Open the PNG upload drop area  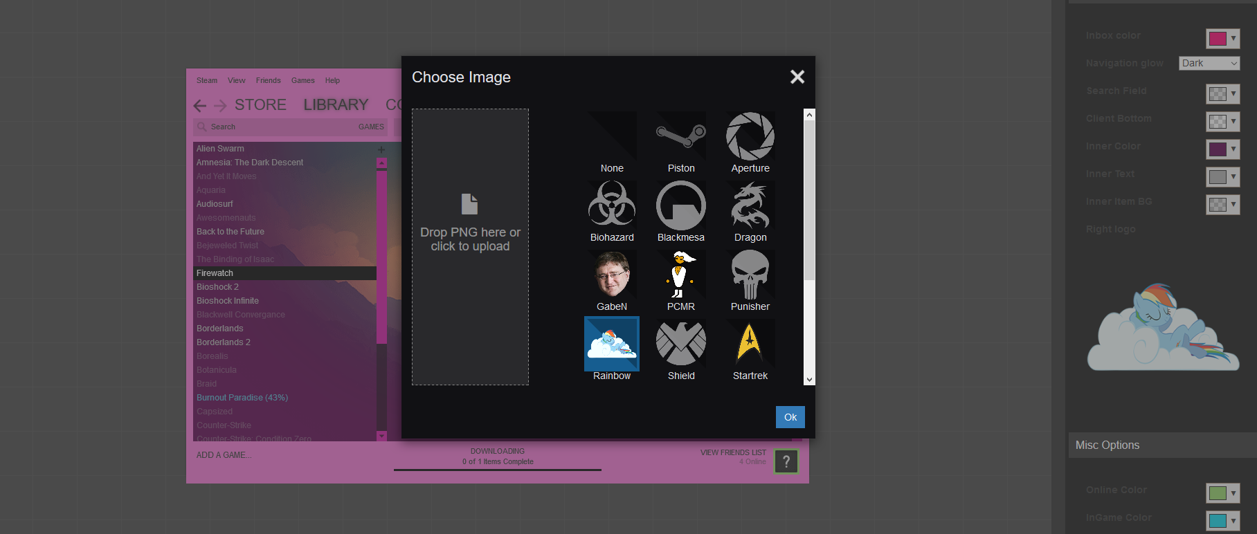(470, 247)
